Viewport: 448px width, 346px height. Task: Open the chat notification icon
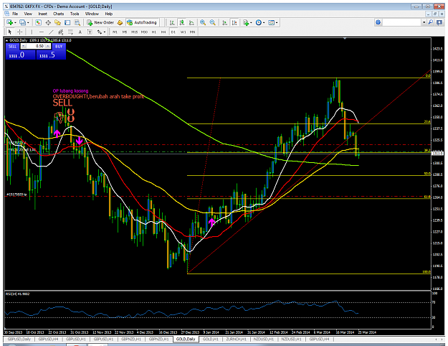pyautogui.click(x=439, y=22)
